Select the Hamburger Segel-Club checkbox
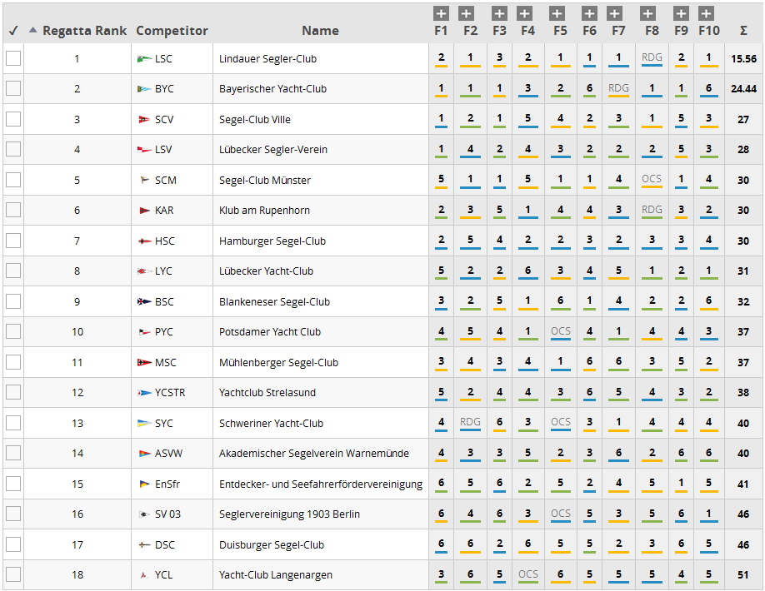 point(13,241)
